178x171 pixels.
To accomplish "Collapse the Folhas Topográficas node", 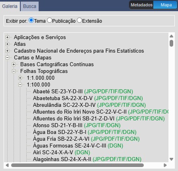I will tap(14, 71).
